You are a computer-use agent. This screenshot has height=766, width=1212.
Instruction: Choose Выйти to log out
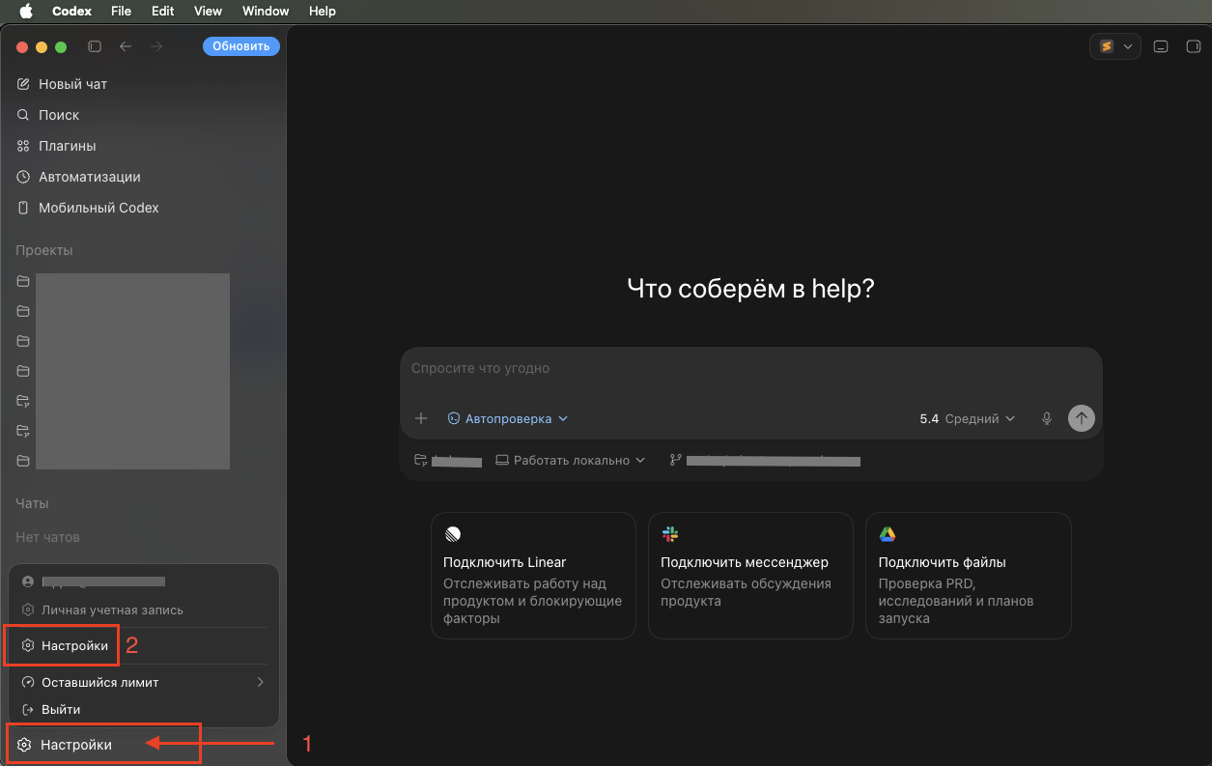click(144, 709)
